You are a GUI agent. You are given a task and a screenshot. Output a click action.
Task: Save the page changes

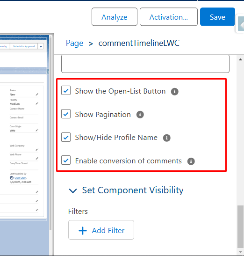pos(217,17)
